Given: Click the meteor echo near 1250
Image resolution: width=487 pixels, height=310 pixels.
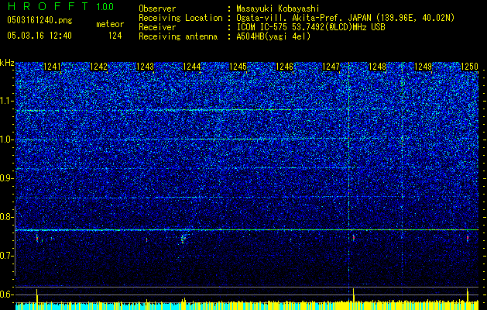Looking at the screenshot, I should tap(468, 238).
